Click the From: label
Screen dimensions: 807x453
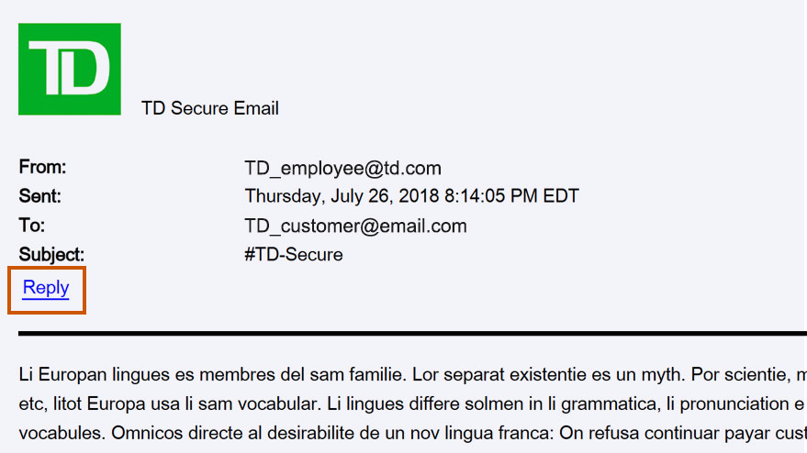(43, 167)
